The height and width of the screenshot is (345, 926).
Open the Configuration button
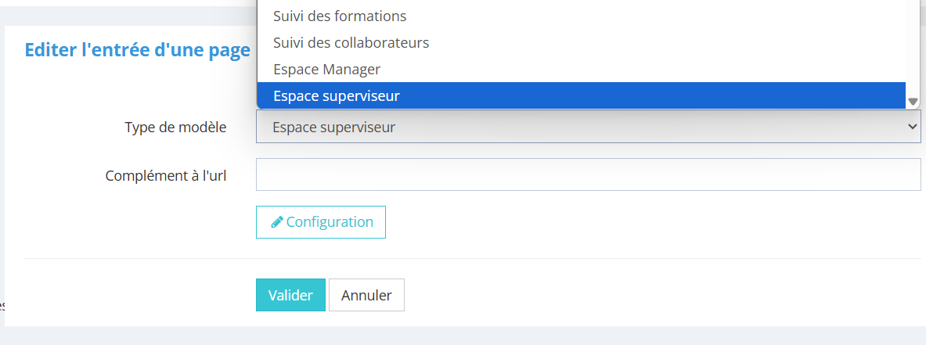pos(321,222)
